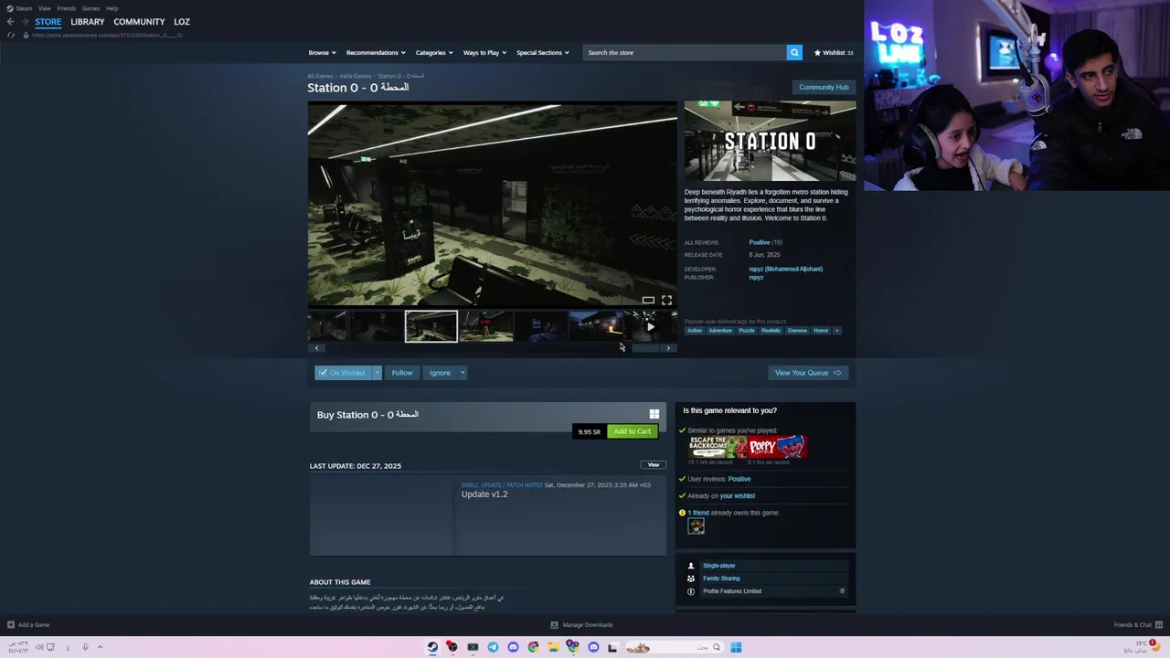This screenshot has width=1170, height=658.
Task: Click the View update button
Action: [x=654, y=465]
